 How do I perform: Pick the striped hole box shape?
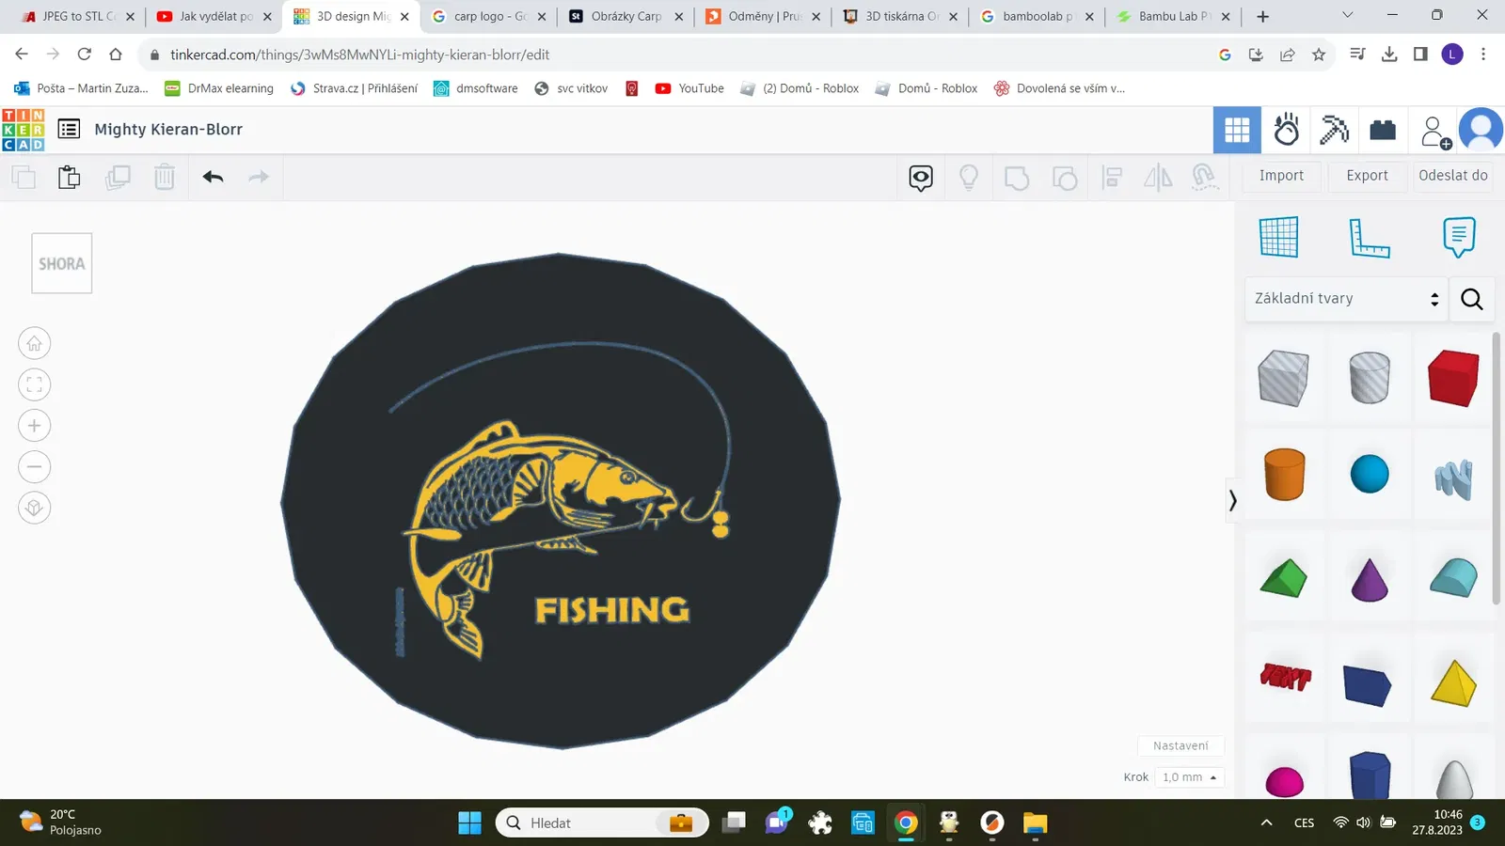click(1283, 378)
